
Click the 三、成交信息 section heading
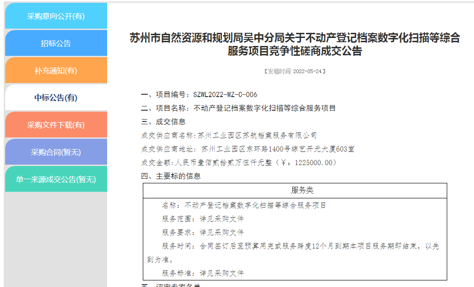[x=163, y=122]
